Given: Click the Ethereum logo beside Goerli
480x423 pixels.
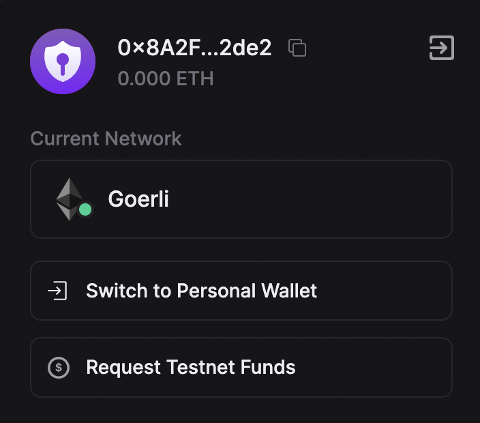Looking at the screenshot, I should (x=69, y=199).
